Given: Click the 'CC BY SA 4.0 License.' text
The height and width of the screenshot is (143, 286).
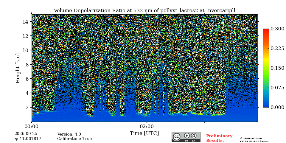Looking at the screenshot, I should 254,141.
